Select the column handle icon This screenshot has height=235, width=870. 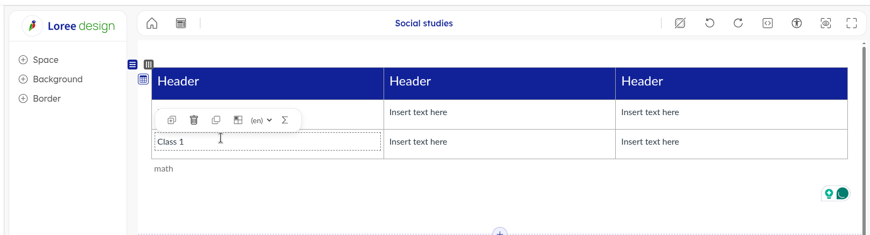pos(149,65)
